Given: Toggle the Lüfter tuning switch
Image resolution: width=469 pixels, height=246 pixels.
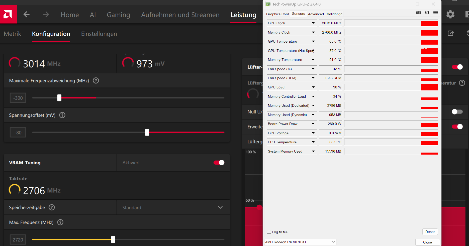Looking at the screenshot, I should [x=457, y=67].
